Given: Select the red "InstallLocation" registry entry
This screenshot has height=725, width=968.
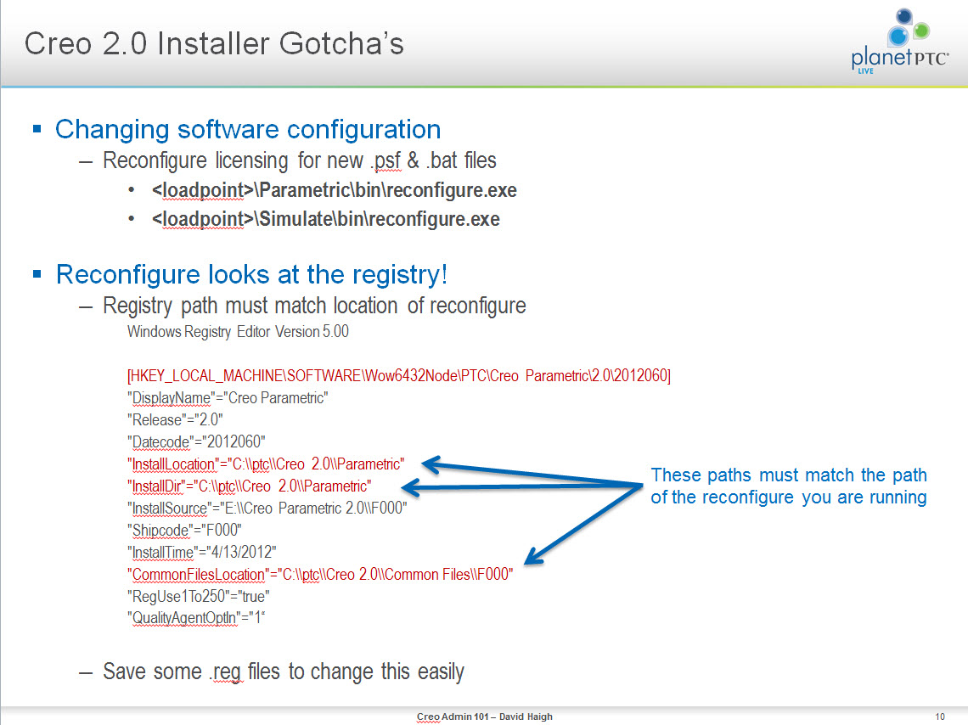Looking at the screenshot, I should 266,464.
